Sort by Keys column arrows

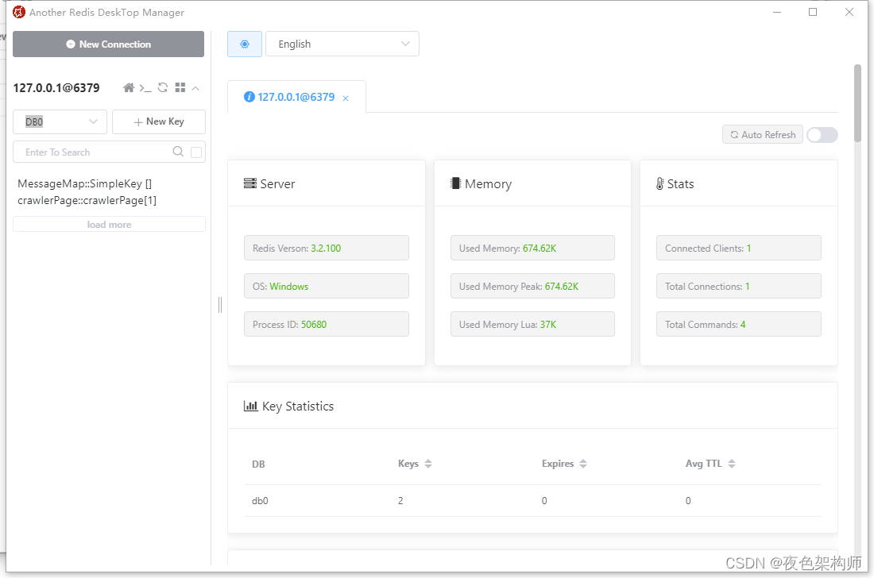(428, 464)
